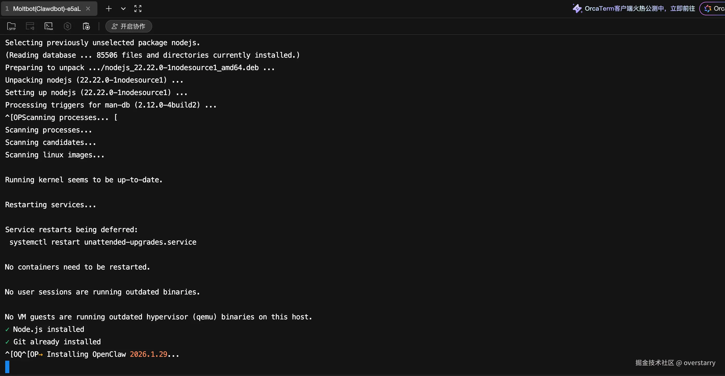Expand the tab list dropdown arrow
Image resolution: width=725 pixels, height=376 pixels.
[x=123, y=9]
